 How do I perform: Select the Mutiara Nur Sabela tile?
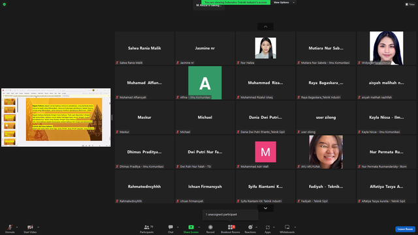coord(326,48)
